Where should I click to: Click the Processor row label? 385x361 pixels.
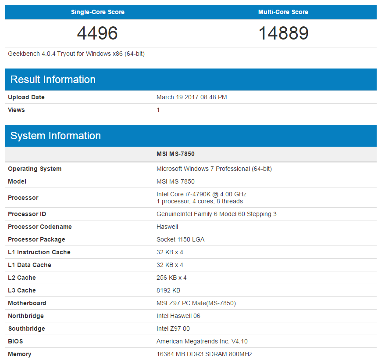click(23, 198)
